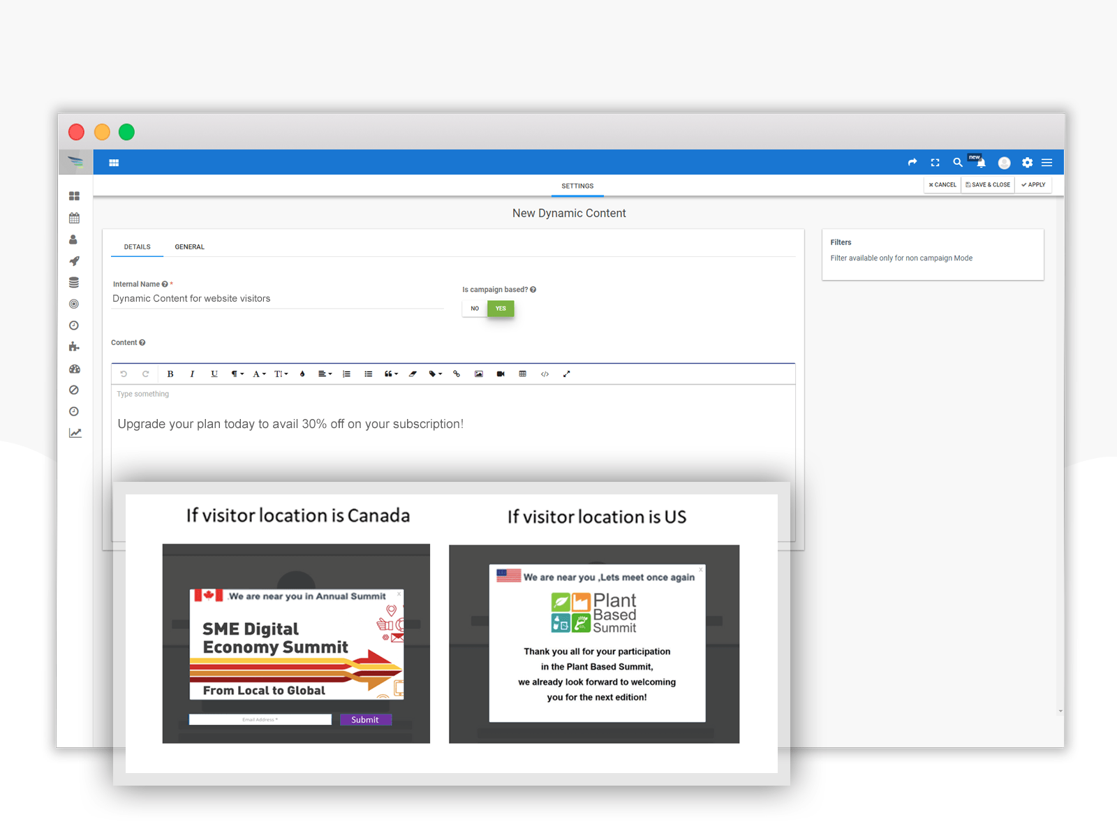Open the rocket campaigns sidebar icon
Viewport: 1117px width, 838px height.
[x=74, y=261]
